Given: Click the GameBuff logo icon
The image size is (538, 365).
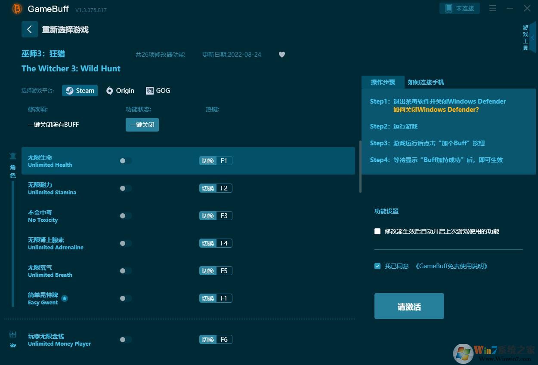Looking at the screenshot, I should click(x=17, y=9).
